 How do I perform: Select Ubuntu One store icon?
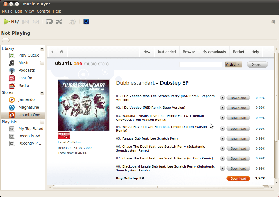(12, 115)
